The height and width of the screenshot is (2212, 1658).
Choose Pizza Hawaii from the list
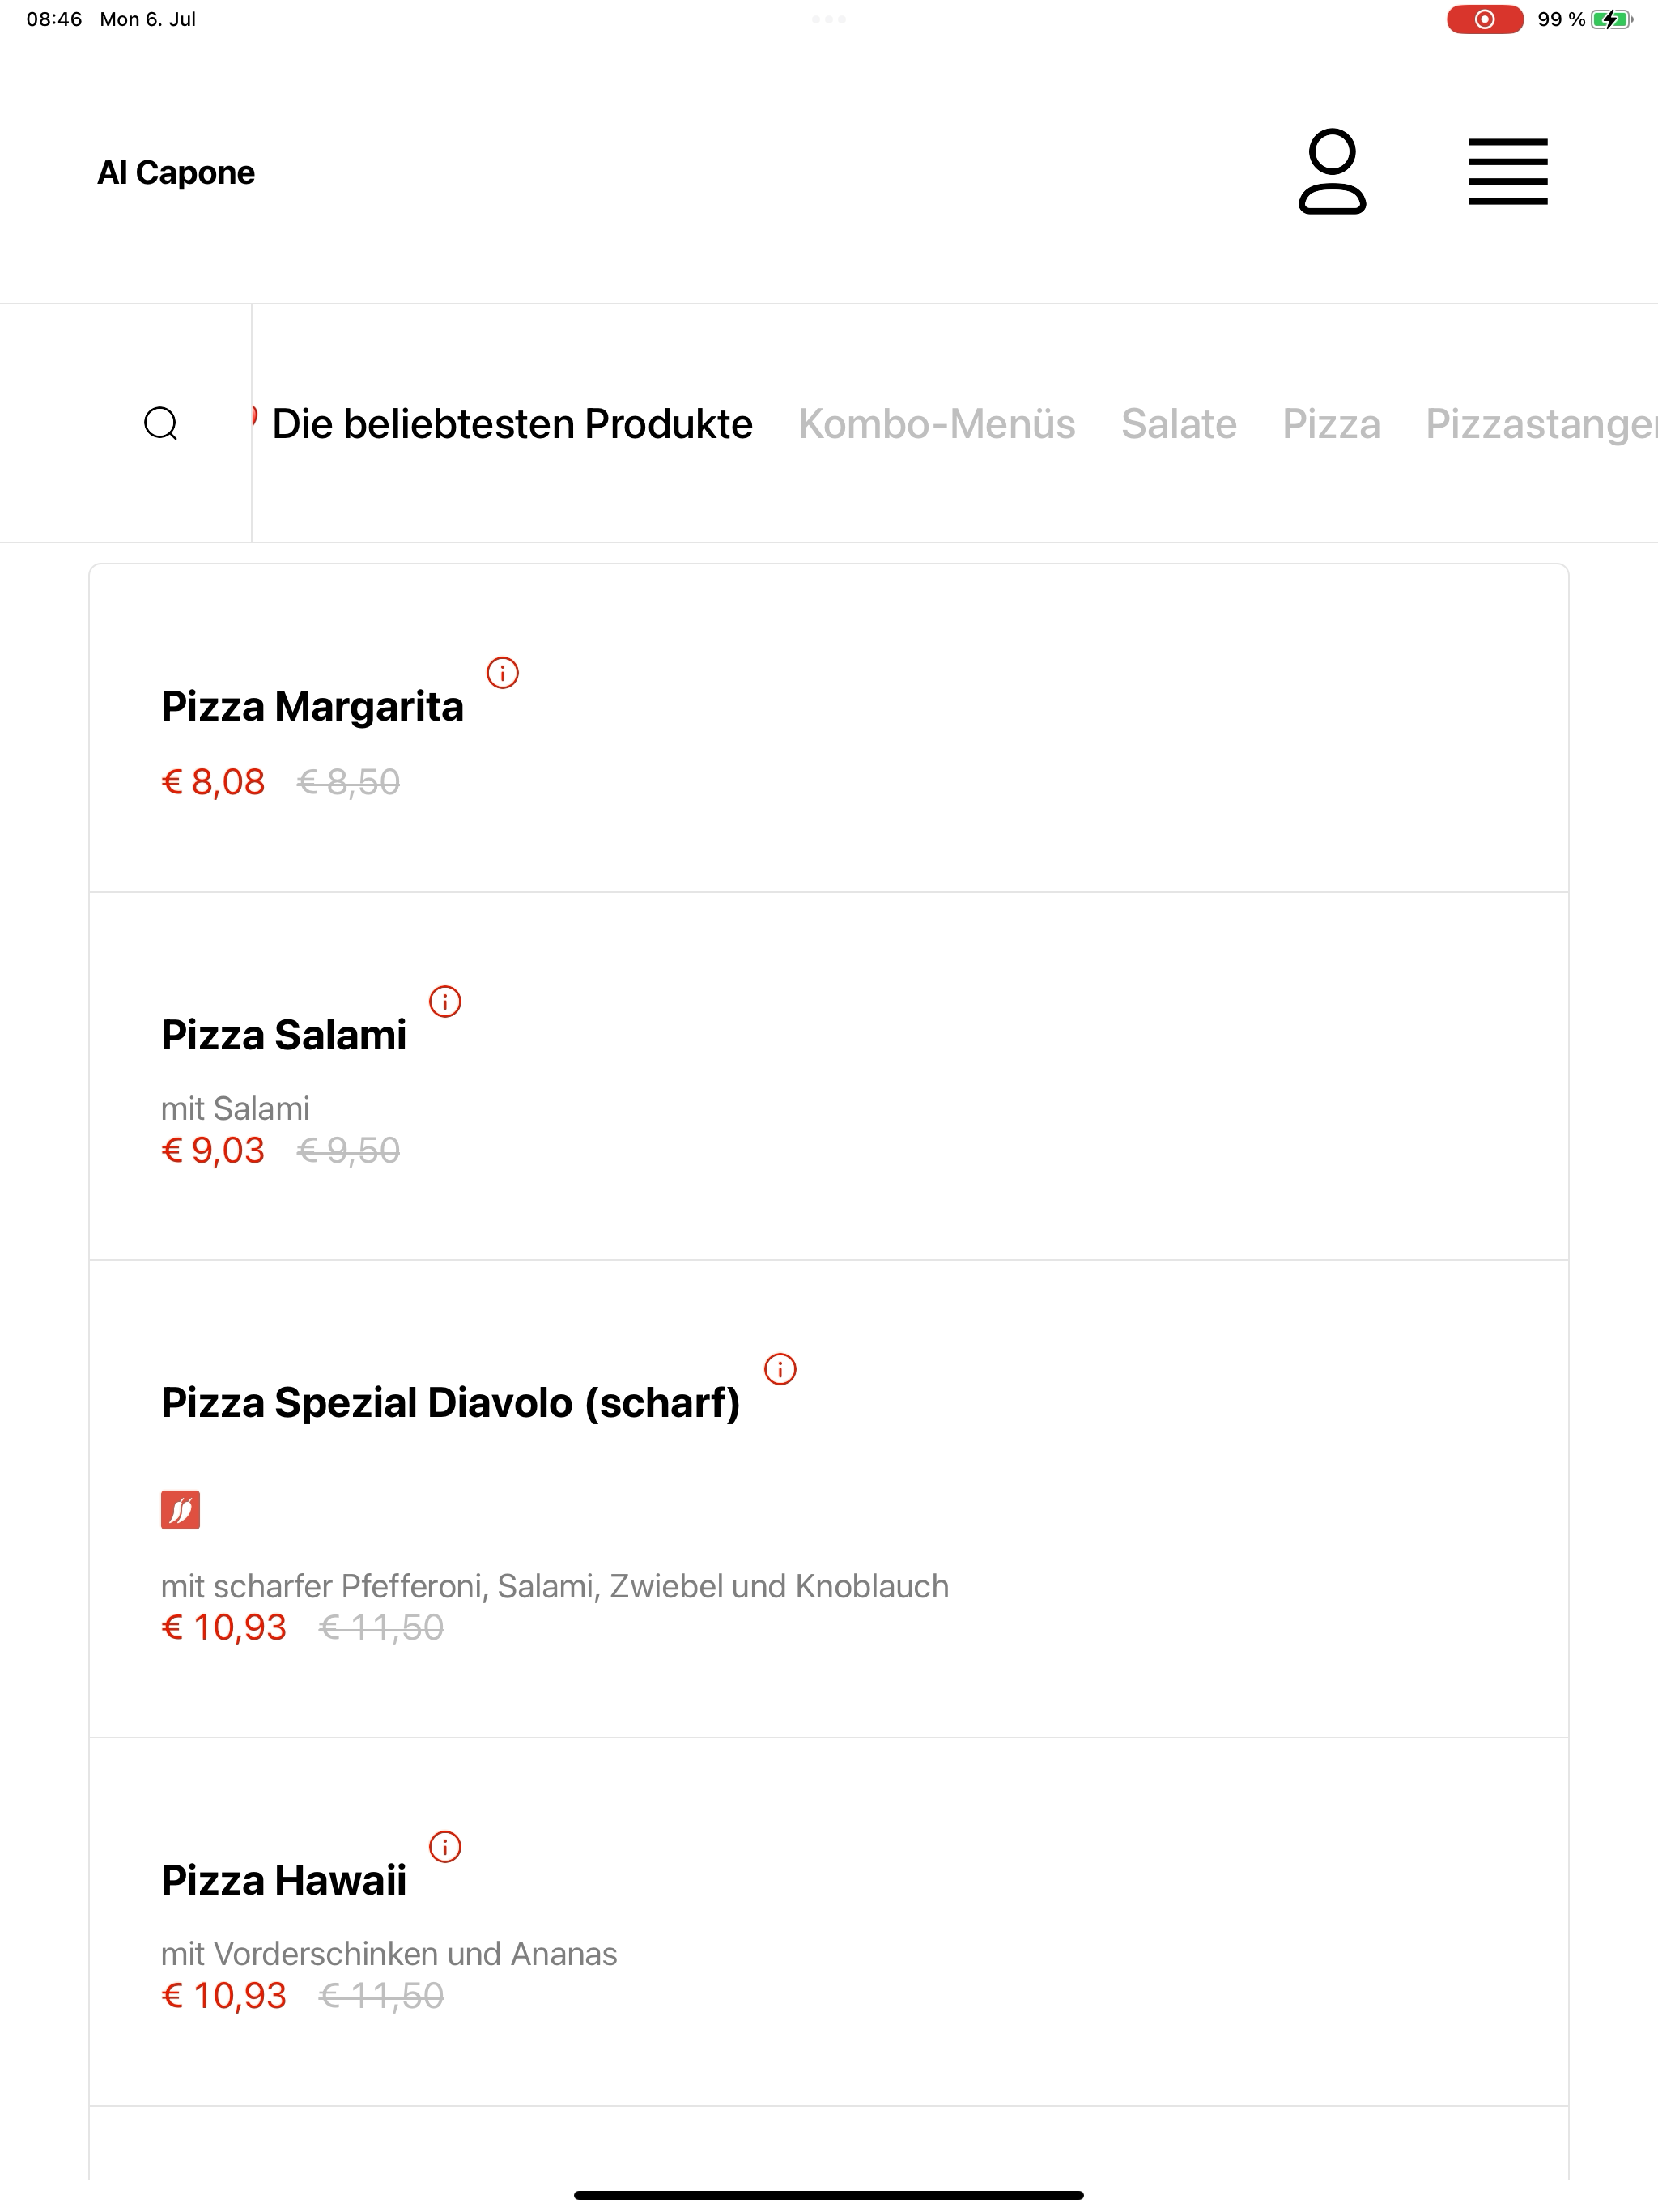(829, 1922)
